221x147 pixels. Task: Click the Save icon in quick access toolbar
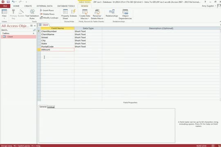click(x=8, y=2)
